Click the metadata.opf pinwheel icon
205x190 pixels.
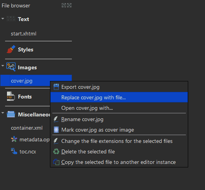[x=14, y=139]
